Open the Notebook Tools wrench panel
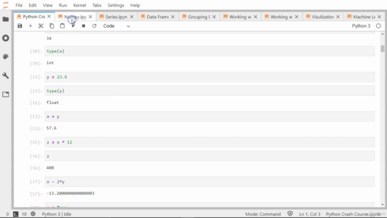The width and height of the screenshot is (387, 218). point(5,75)
